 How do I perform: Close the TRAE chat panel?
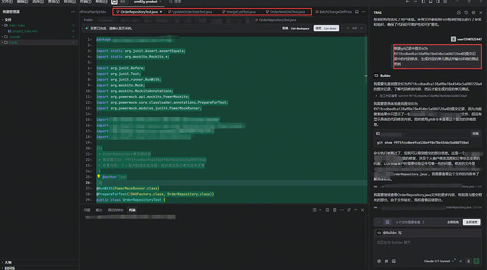(x=481, y=13)
